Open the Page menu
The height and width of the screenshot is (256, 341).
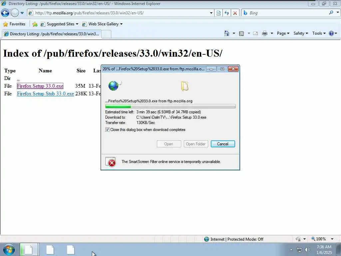pos(283,33)
